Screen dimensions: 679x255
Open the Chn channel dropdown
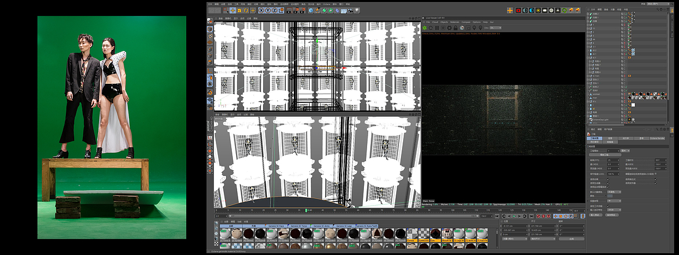click(495, 28)
